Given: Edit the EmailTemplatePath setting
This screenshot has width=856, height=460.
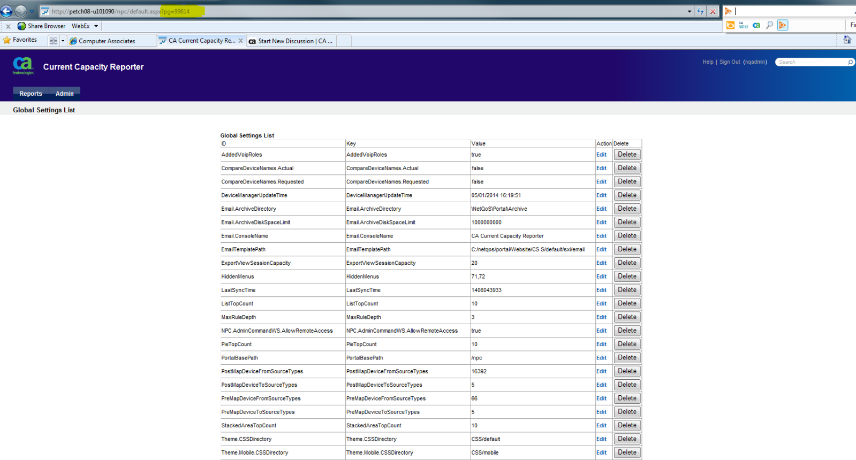Looking at the screenshot, I should [x=601, y=249].
